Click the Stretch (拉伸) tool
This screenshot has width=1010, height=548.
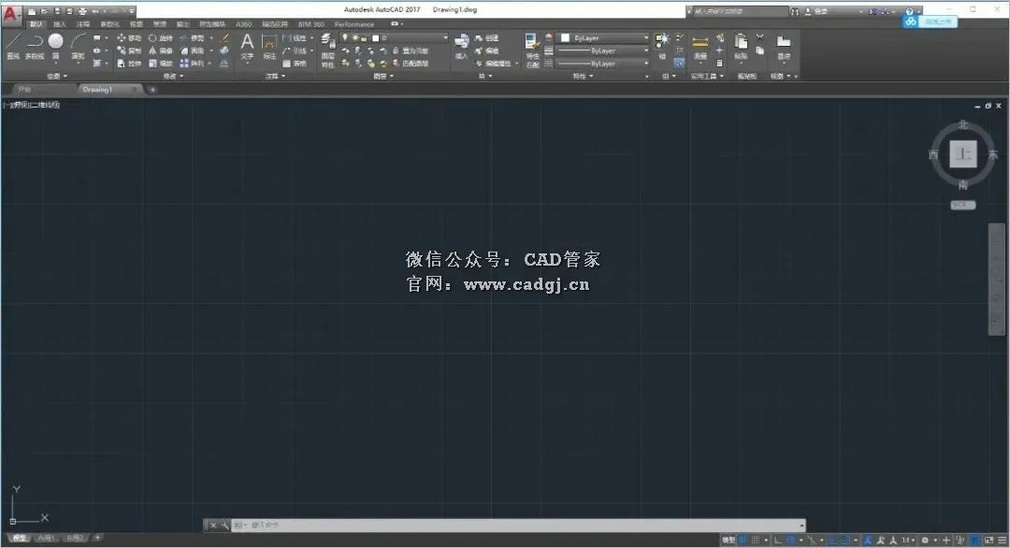tap(129, 64)
